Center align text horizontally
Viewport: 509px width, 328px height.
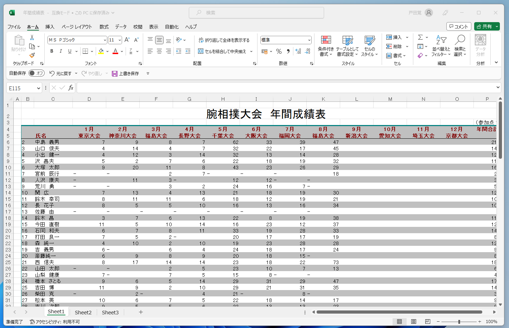159,51
